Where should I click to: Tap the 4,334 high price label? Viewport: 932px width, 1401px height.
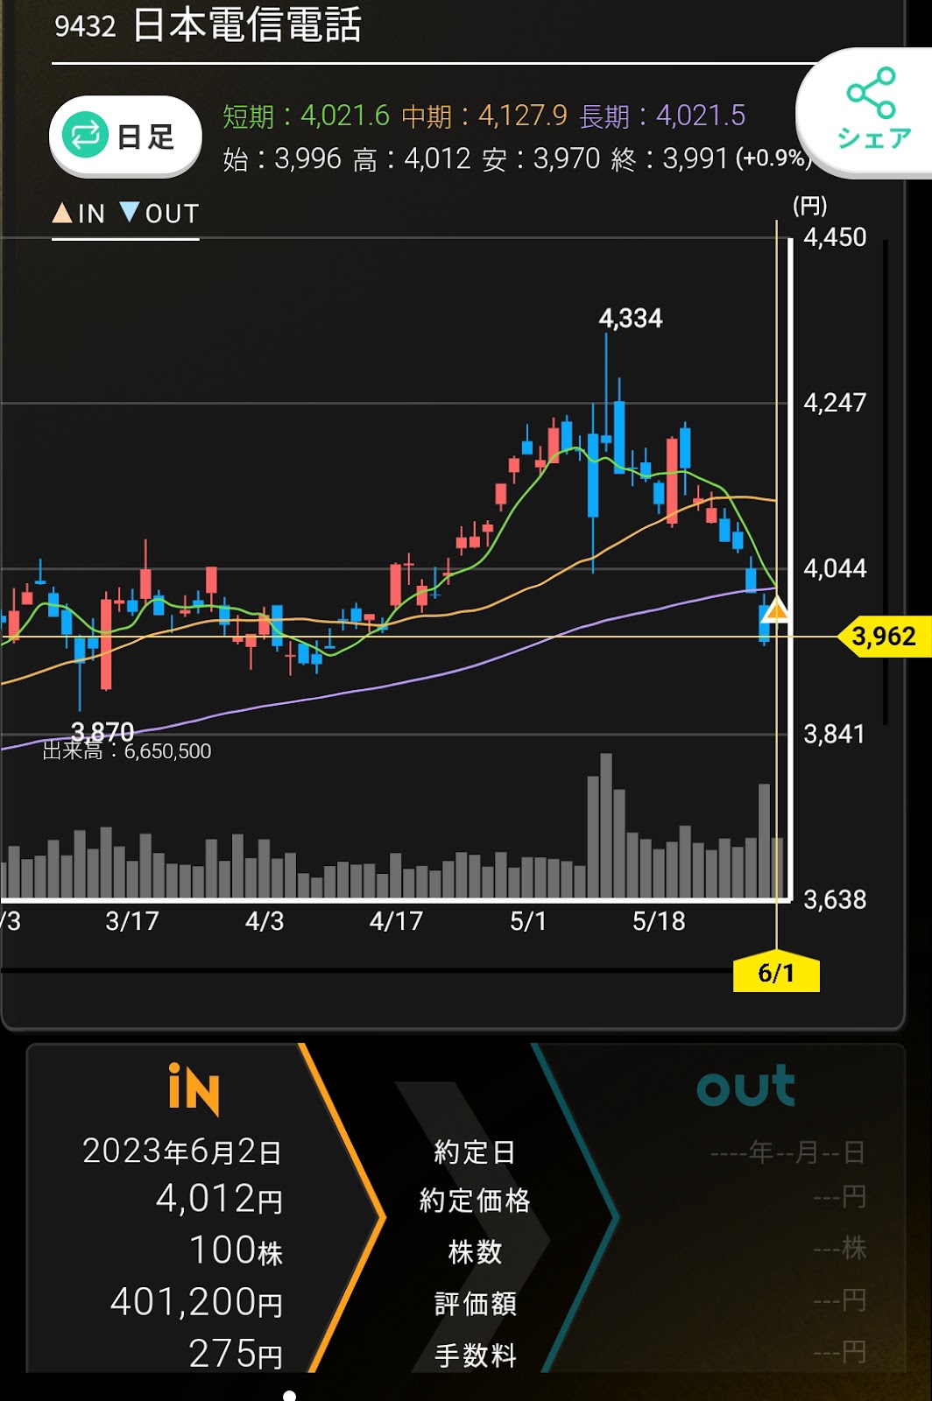631,318
